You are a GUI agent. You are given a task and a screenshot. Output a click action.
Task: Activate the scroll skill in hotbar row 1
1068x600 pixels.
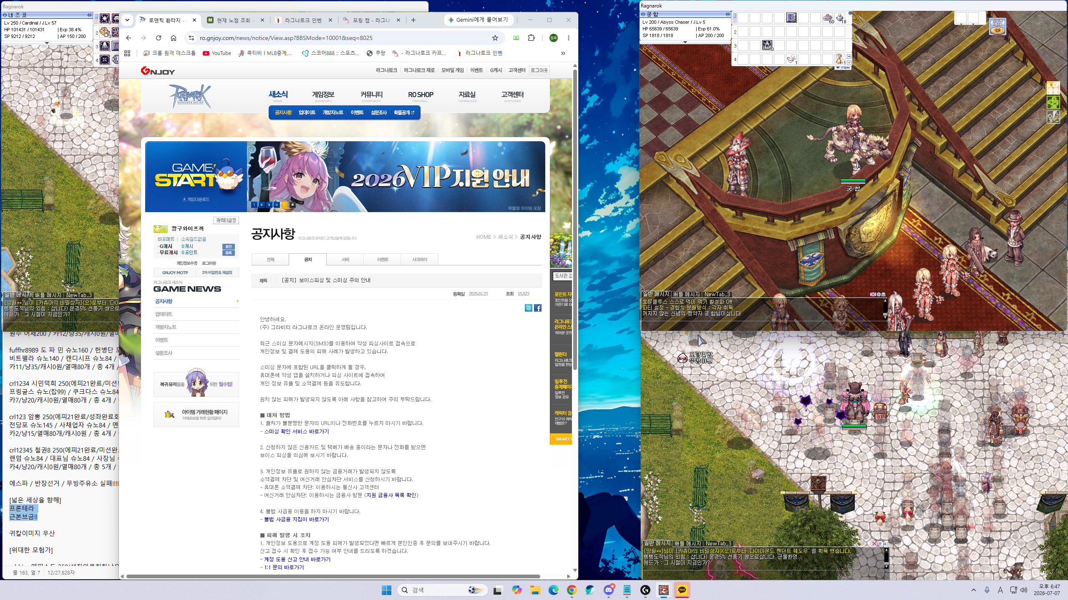pos(791,18)
